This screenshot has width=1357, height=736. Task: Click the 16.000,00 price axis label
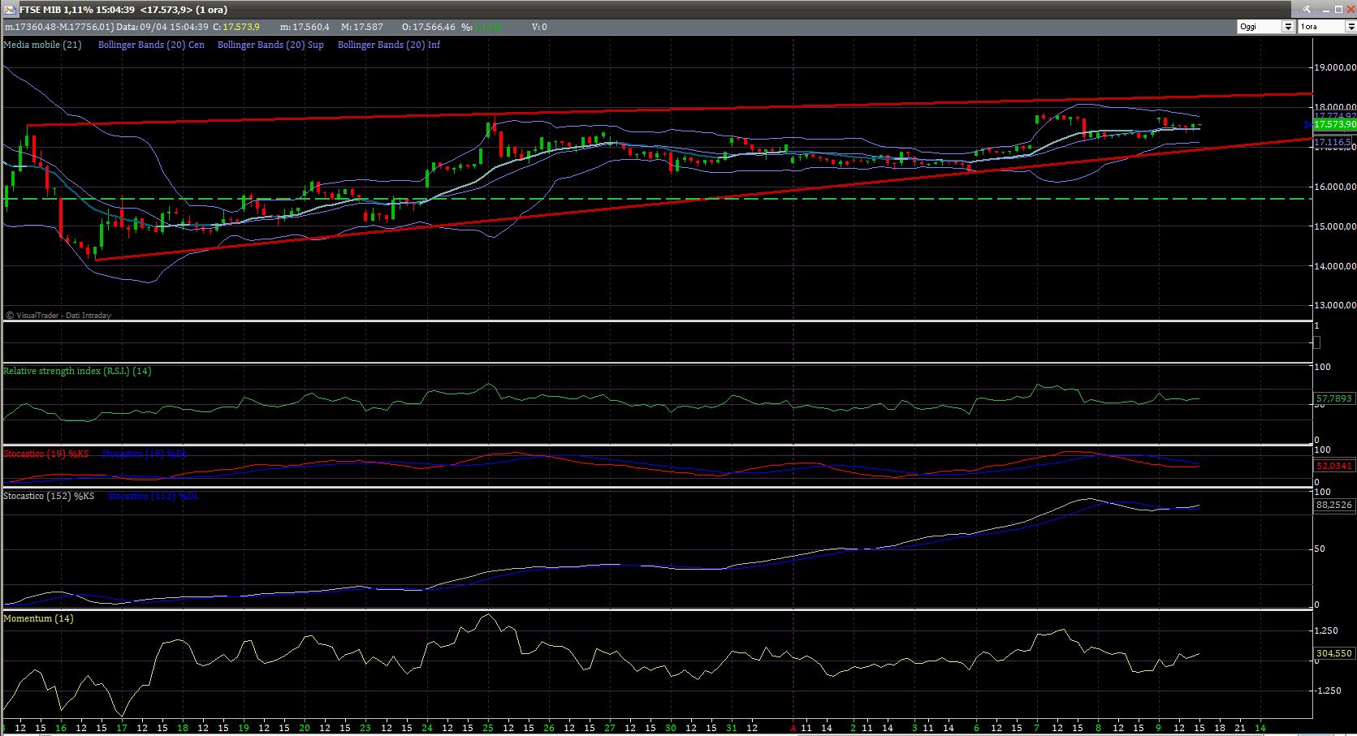point(1336,187)
